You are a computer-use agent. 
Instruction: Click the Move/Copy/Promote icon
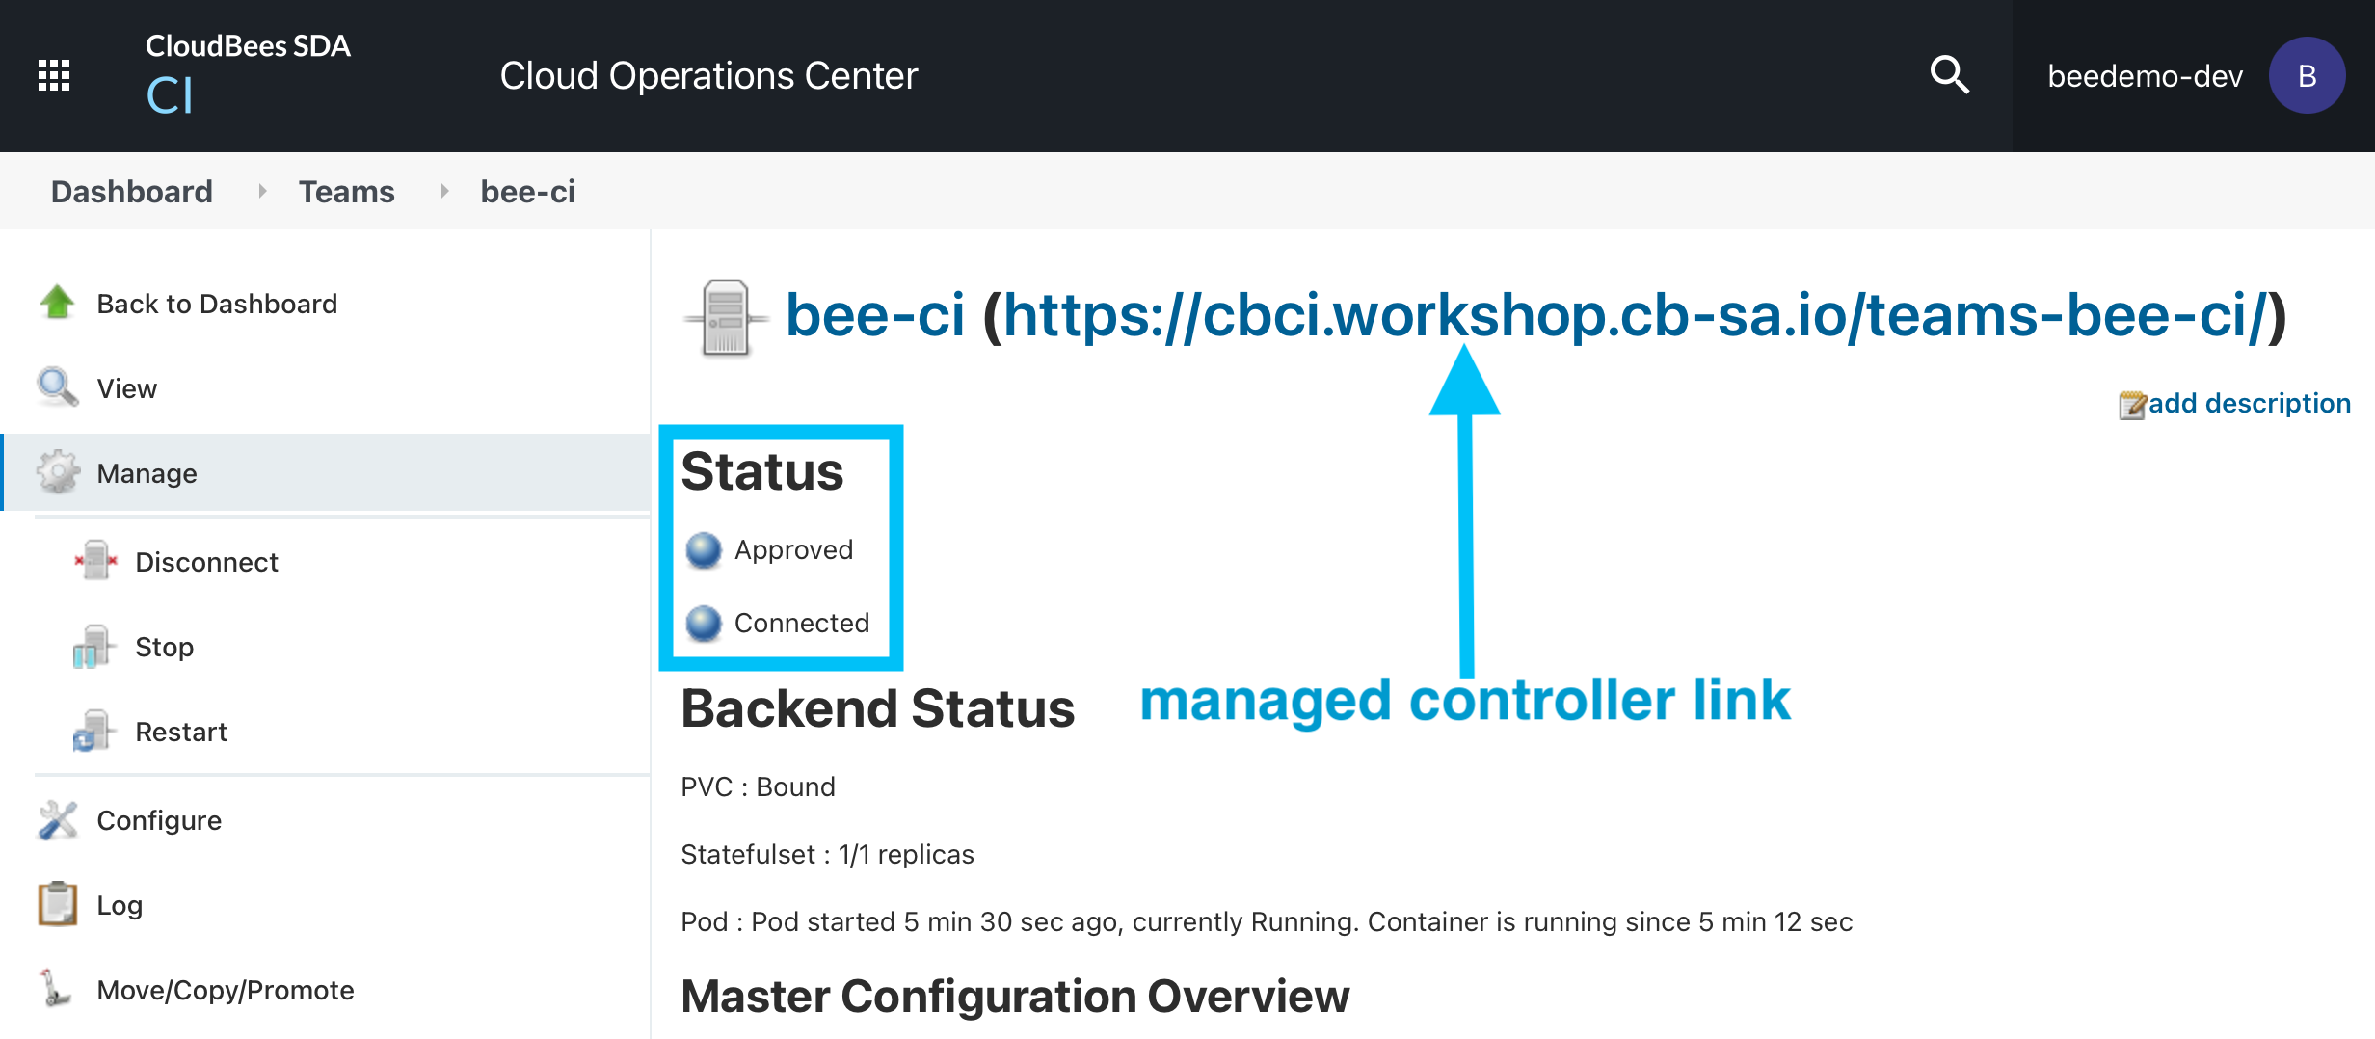click(x=55, y=989)
